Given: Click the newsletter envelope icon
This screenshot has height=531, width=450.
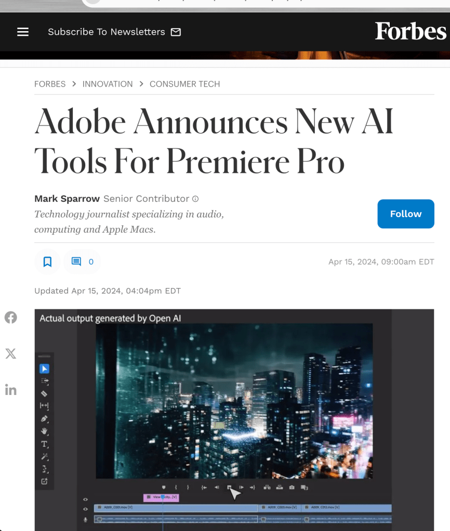Looking at the screenshot, I should 176,32.
